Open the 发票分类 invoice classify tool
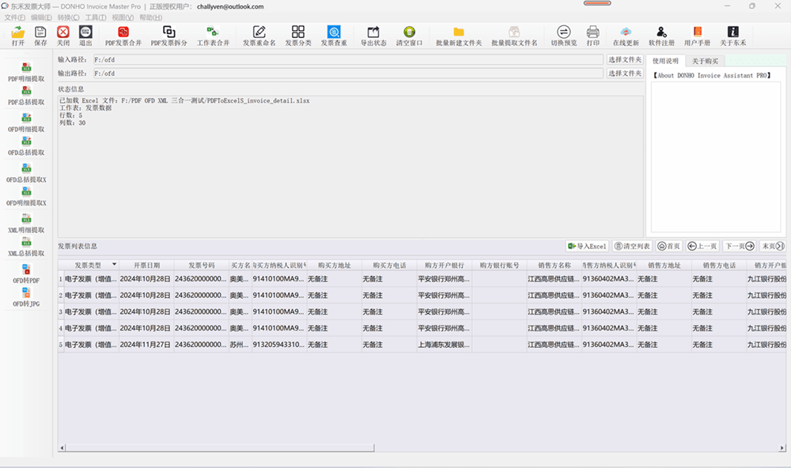791x468 pixels. 298,36
